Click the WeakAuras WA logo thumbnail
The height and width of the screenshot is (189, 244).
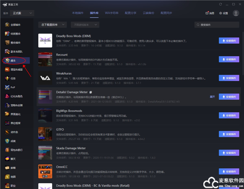45,78
